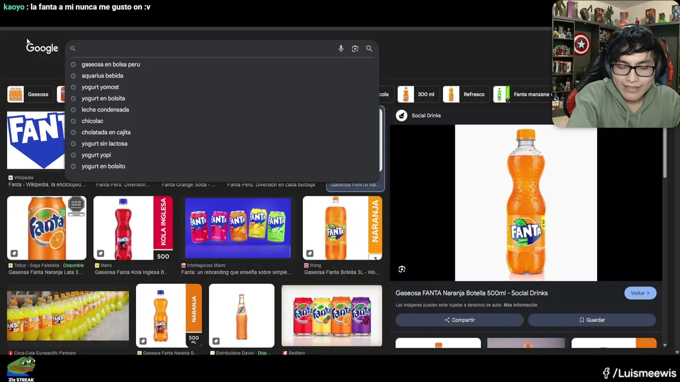
Task: Click the frog streak emote icon
Action: click(21, 367)
